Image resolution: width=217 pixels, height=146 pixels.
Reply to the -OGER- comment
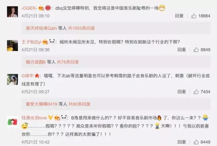179,16
